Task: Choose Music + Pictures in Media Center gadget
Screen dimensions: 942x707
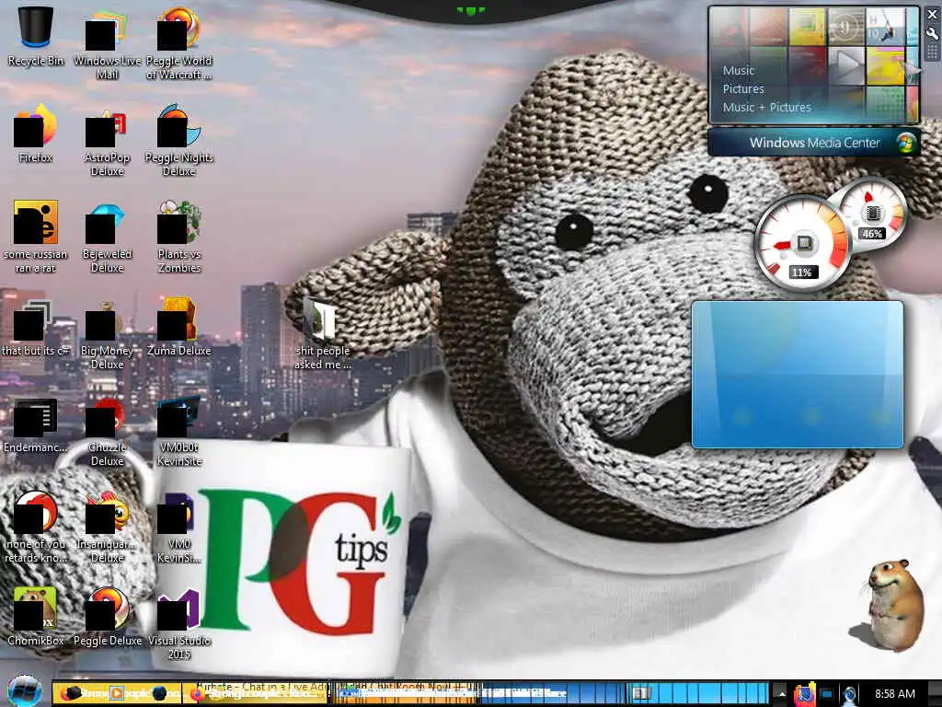Action: [x=766, y=108]
